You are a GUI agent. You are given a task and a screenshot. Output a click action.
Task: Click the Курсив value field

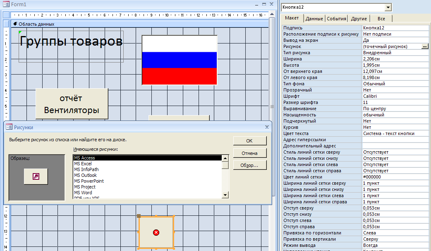point(395,127)
